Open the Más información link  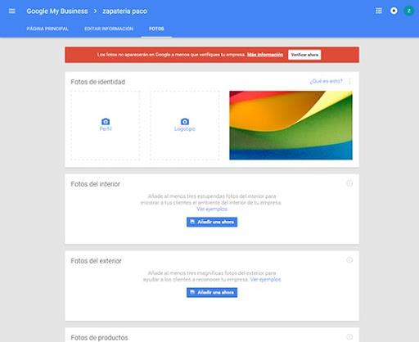265,55
